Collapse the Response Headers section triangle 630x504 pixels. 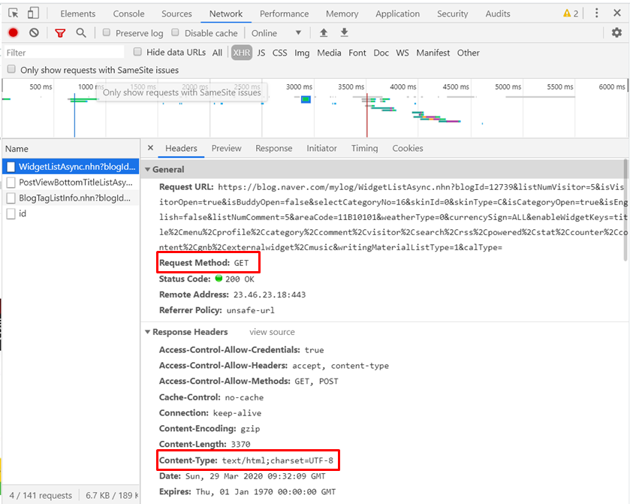click(x=147, y=332)
